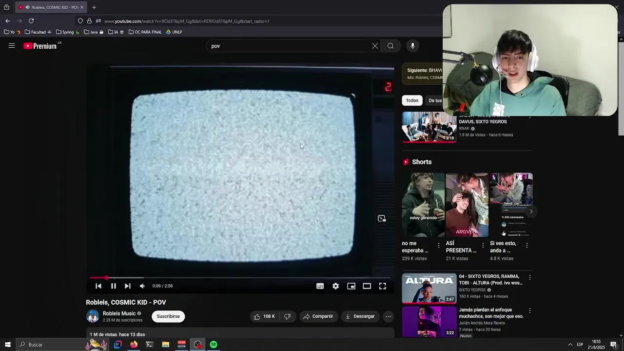Click the search magnifier button
Image resolution: width=624 pixels, height=351 pixels.
tap(390, 46)
